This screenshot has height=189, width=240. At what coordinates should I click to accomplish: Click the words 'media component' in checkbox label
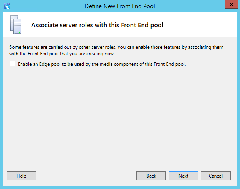[123, 64]
